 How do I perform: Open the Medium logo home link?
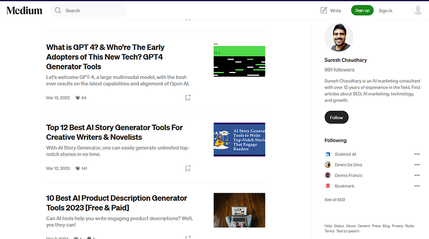click(24, 10)
